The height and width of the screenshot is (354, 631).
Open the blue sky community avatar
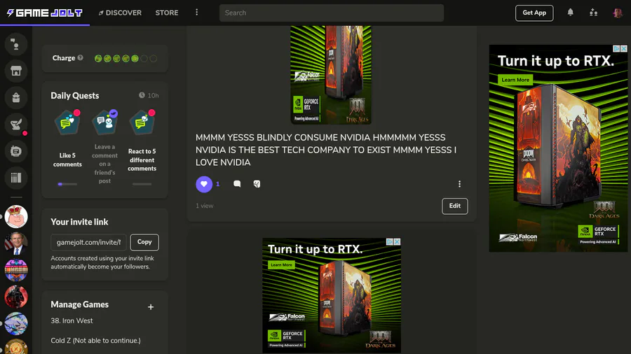click(16, 323)
